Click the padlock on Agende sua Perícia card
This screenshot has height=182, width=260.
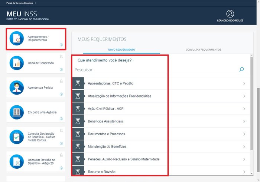coord(61,81)
